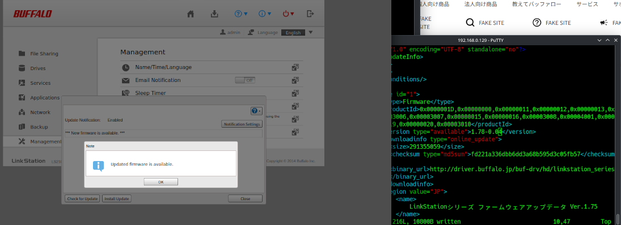Toggle the Email Notification Off switch
Image resolution: width=621 pixels, height=225 pixels.
tap(245, 80)
